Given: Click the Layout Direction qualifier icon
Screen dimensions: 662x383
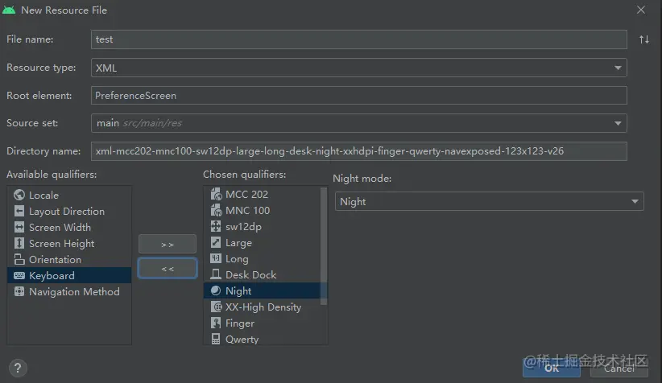Looking at the screenshot, I should pyautogui.click(x=19, y=211).
